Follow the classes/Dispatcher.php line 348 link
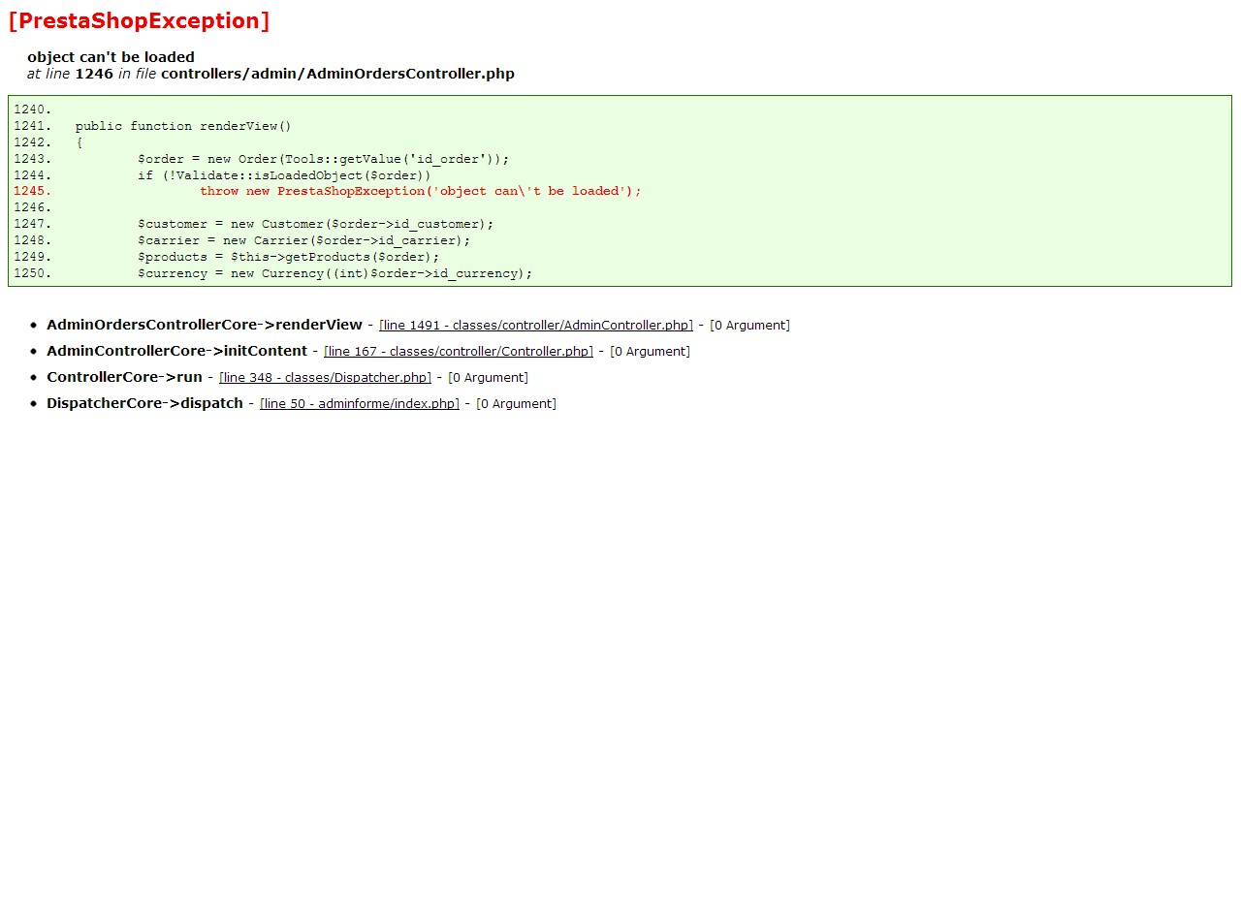1241x910 pixels. pyautogui.click(x=325, y=378)
